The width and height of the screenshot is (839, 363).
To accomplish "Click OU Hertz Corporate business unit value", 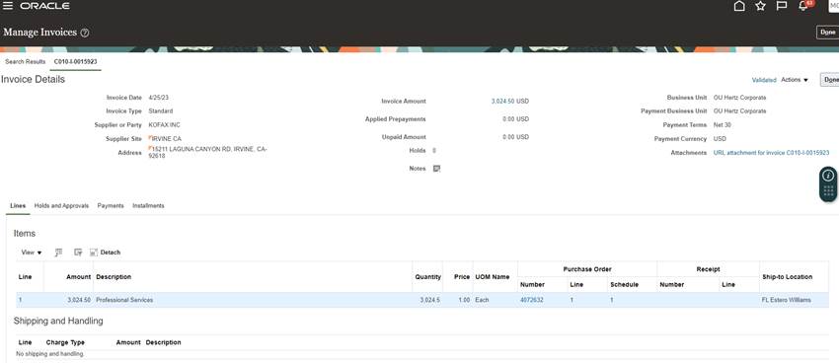I will click(x=739, y=98).
